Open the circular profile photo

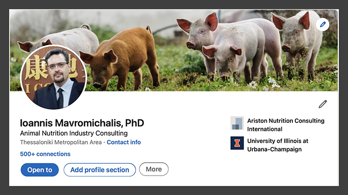click(53, 78)
